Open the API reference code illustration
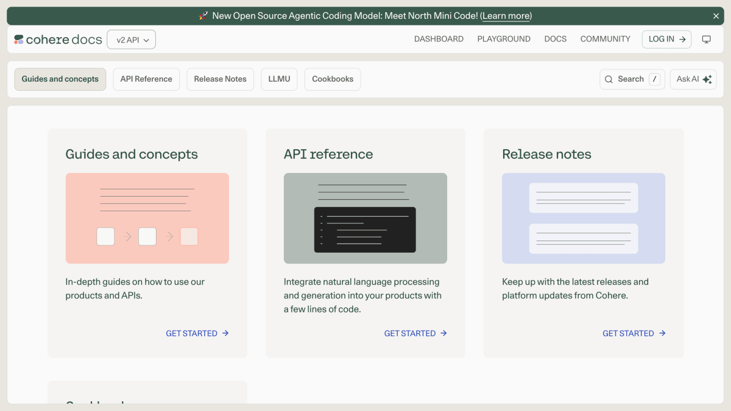The width and height of the screenshot is (731, 411). [365, 219]
